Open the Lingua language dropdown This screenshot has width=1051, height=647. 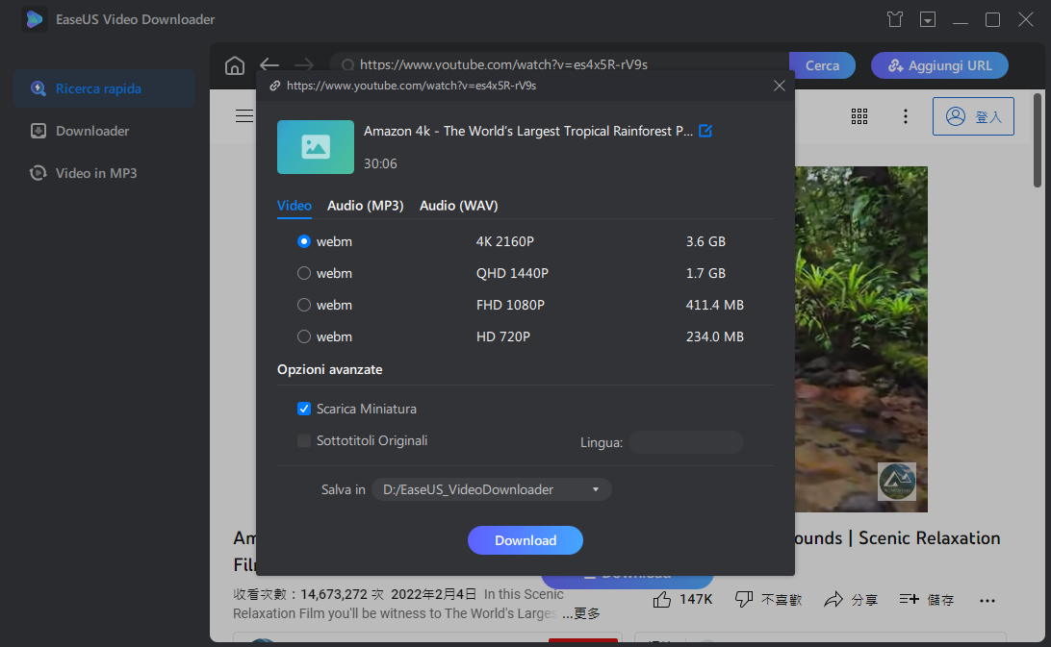(685, 442)
